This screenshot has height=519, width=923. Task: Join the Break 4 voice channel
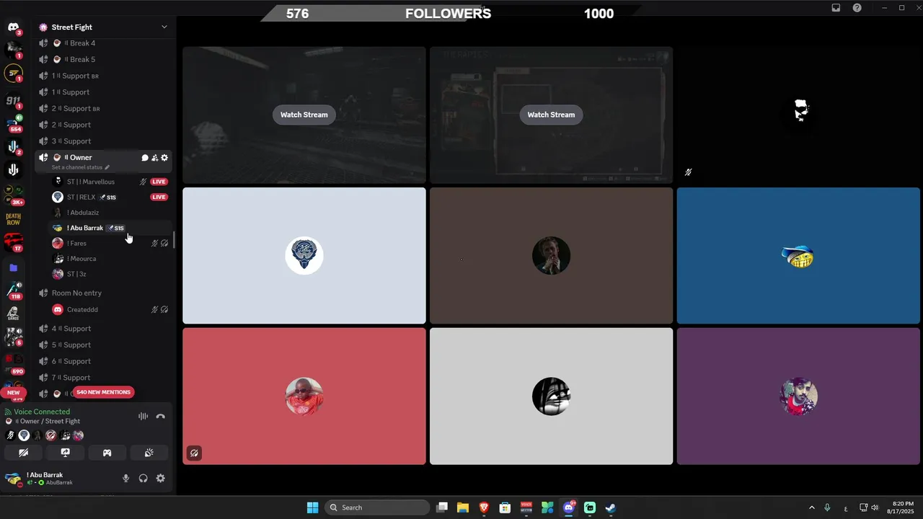coord(104,43)
